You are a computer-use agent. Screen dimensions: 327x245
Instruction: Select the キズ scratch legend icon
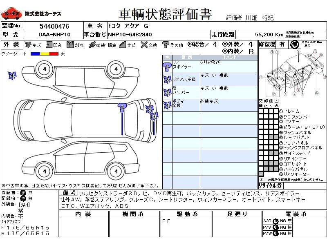(28, 45)
